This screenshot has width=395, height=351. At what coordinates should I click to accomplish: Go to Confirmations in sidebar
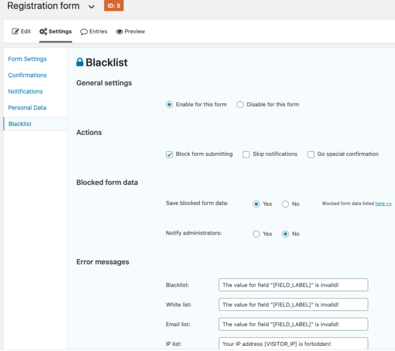(27, 75)
